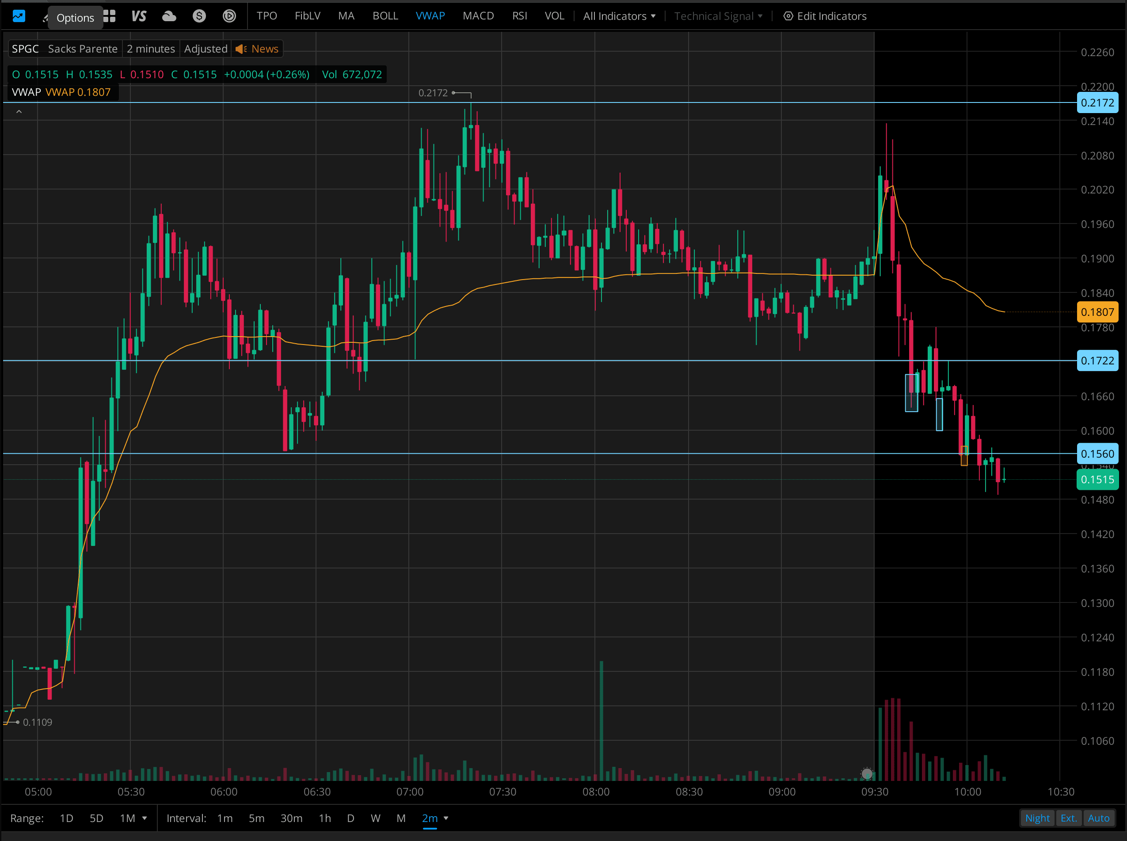This screenshot has height=841, width=1127.
Task: Toggle the VWAP indicator off
Action: (x=430, y=16)
